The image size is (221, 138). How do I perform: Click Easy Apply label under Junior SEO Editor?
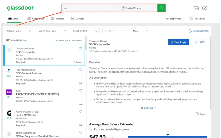click(21, 125)
